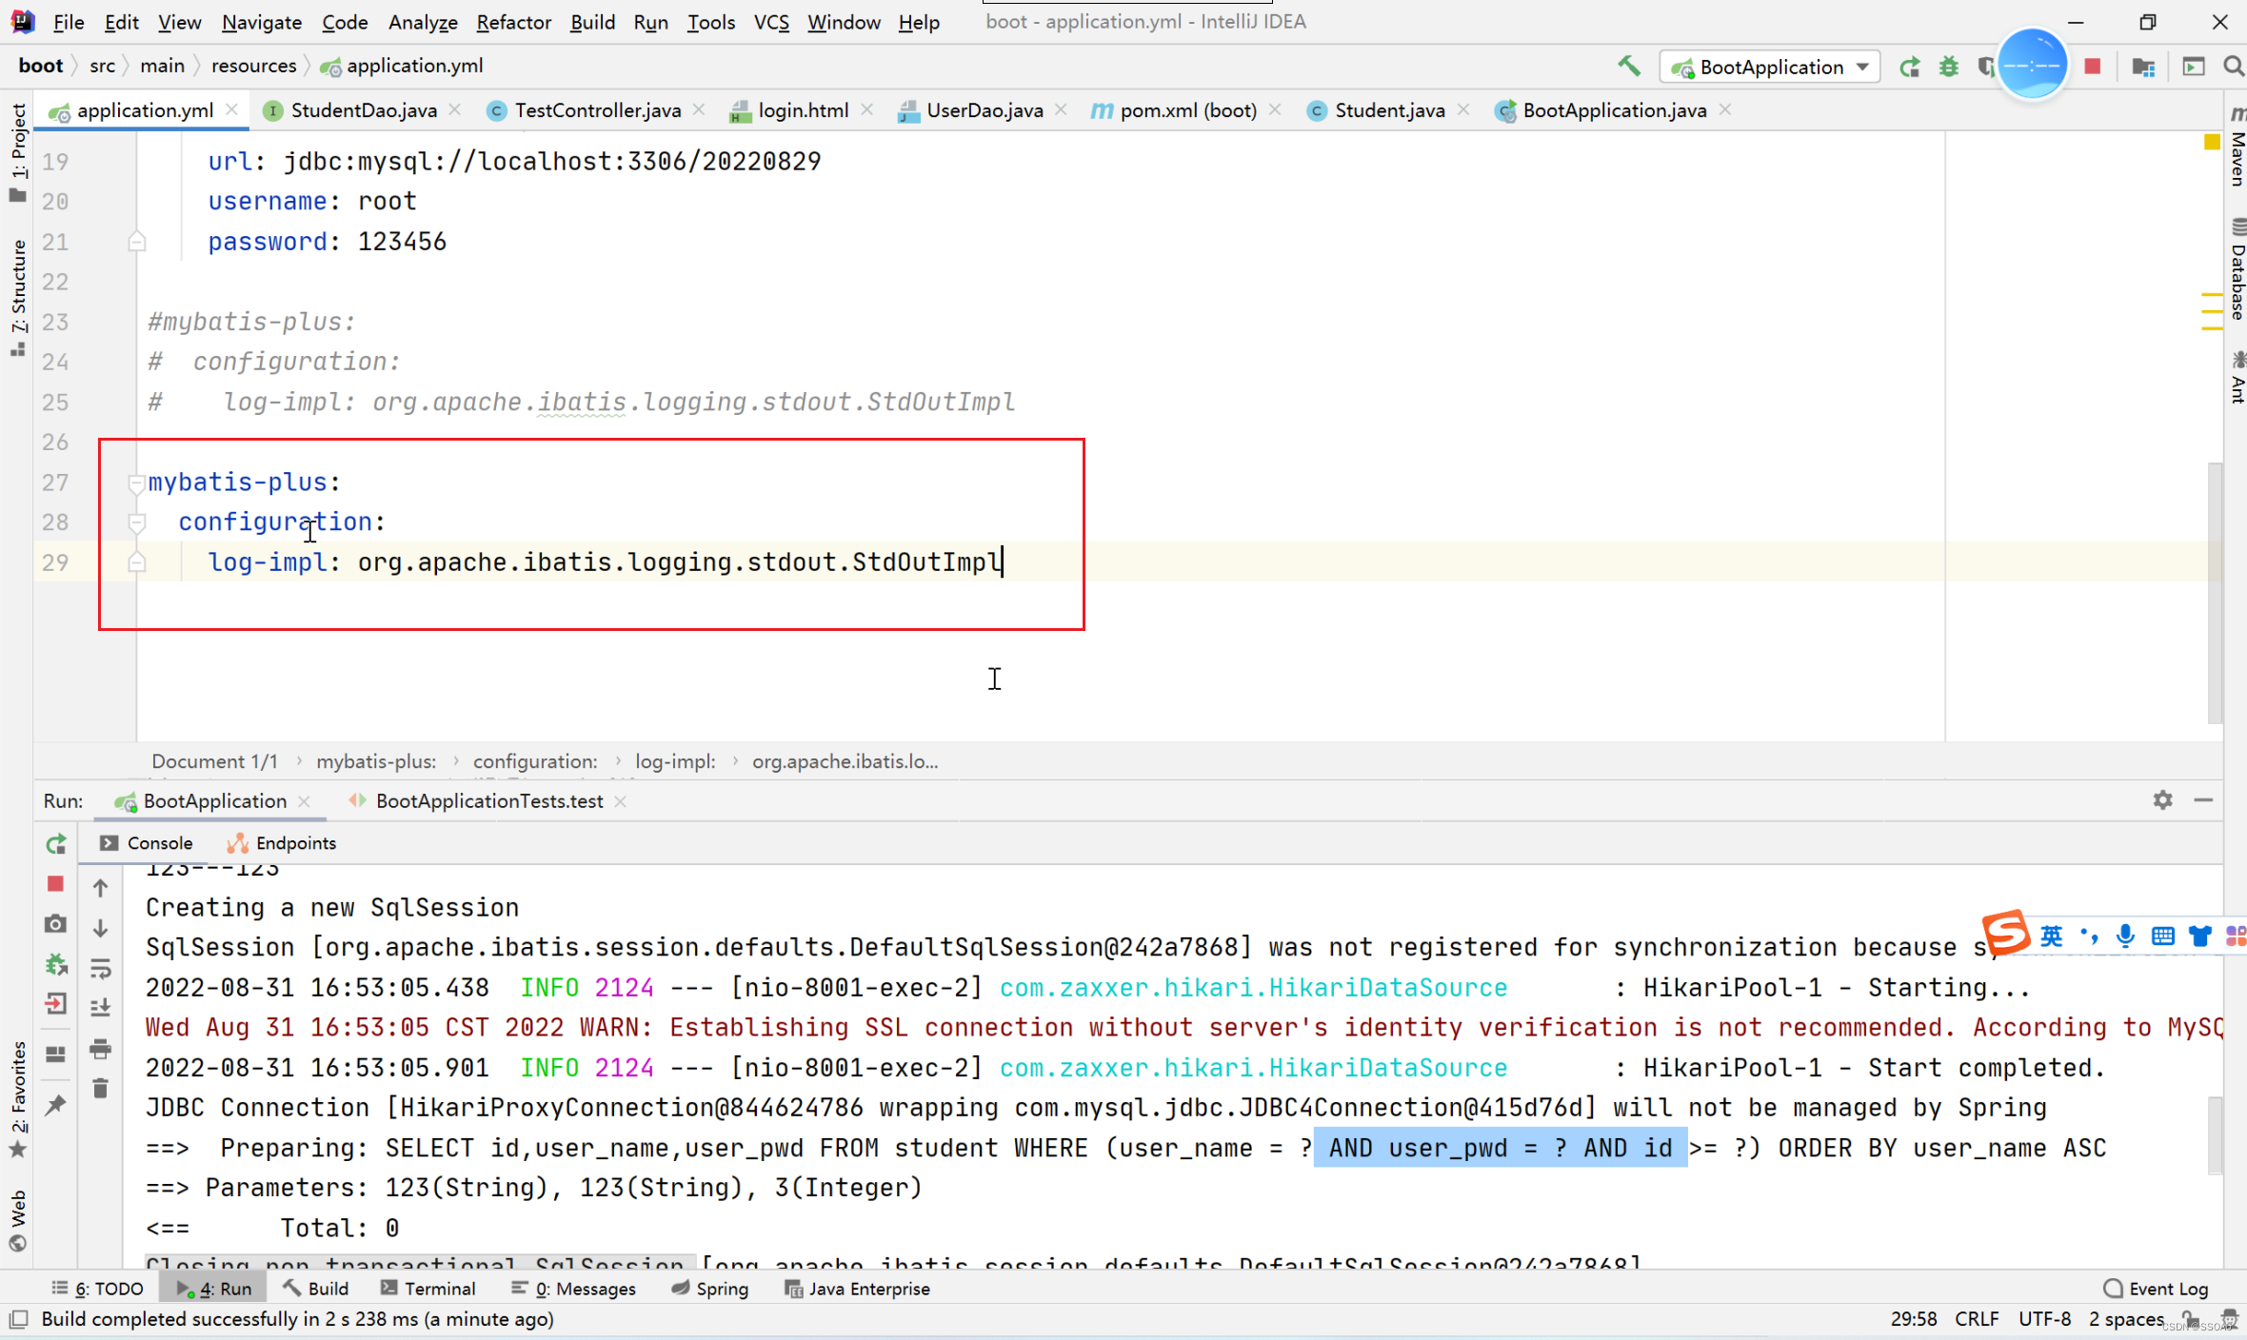2247x1340 pixels.
Task: Open the Event Log
Action: [2156, 1289]
